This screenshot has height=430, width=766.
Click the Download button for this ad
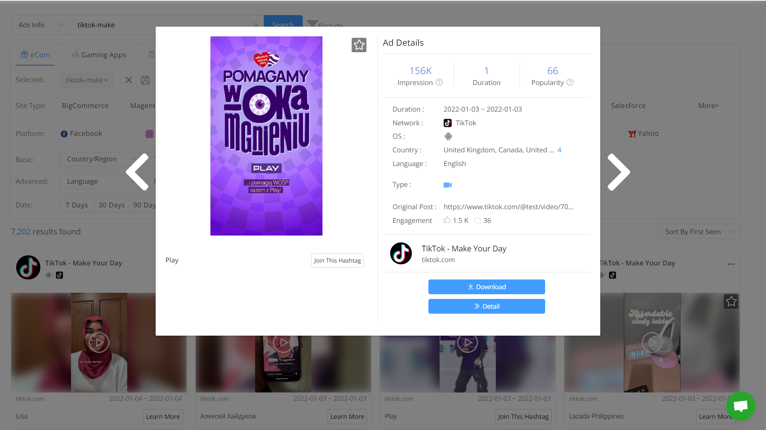click(487, 287)
